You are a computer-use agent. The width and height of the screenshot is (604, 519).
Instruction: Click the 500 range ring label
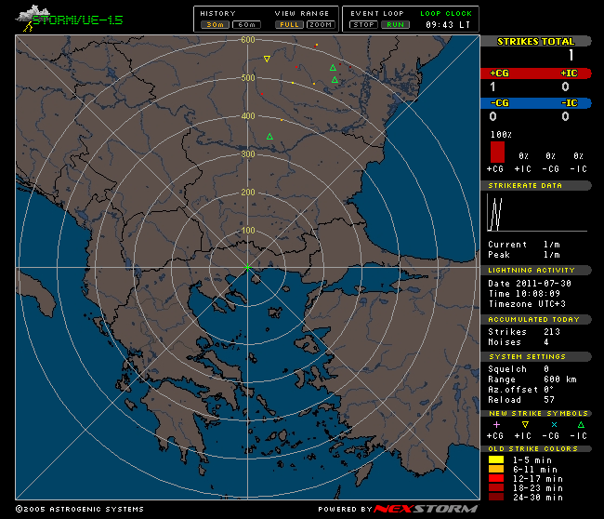[x=248, y=78]
